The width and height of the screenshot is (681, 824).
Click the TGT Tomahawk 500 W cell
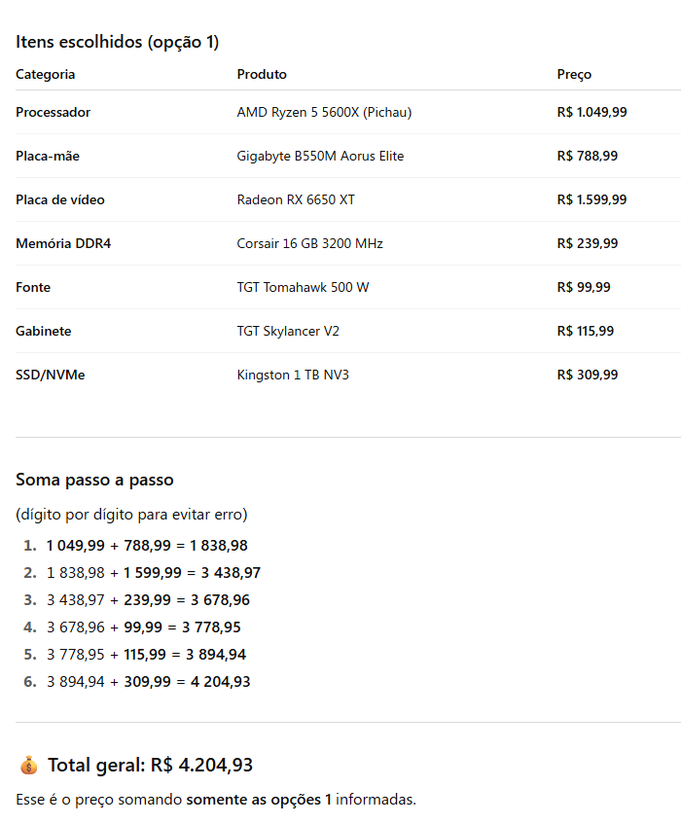click(303, 287)
